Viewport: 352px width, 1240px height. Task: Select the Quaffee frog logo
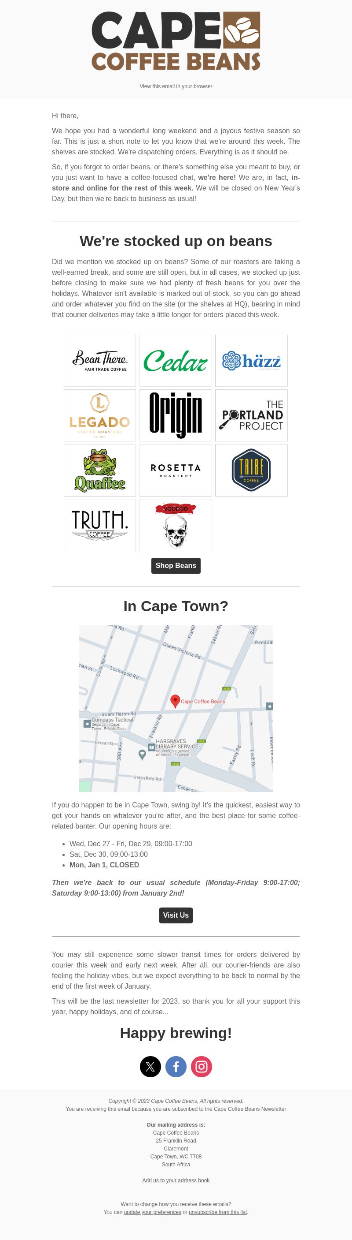coord(100,471)
